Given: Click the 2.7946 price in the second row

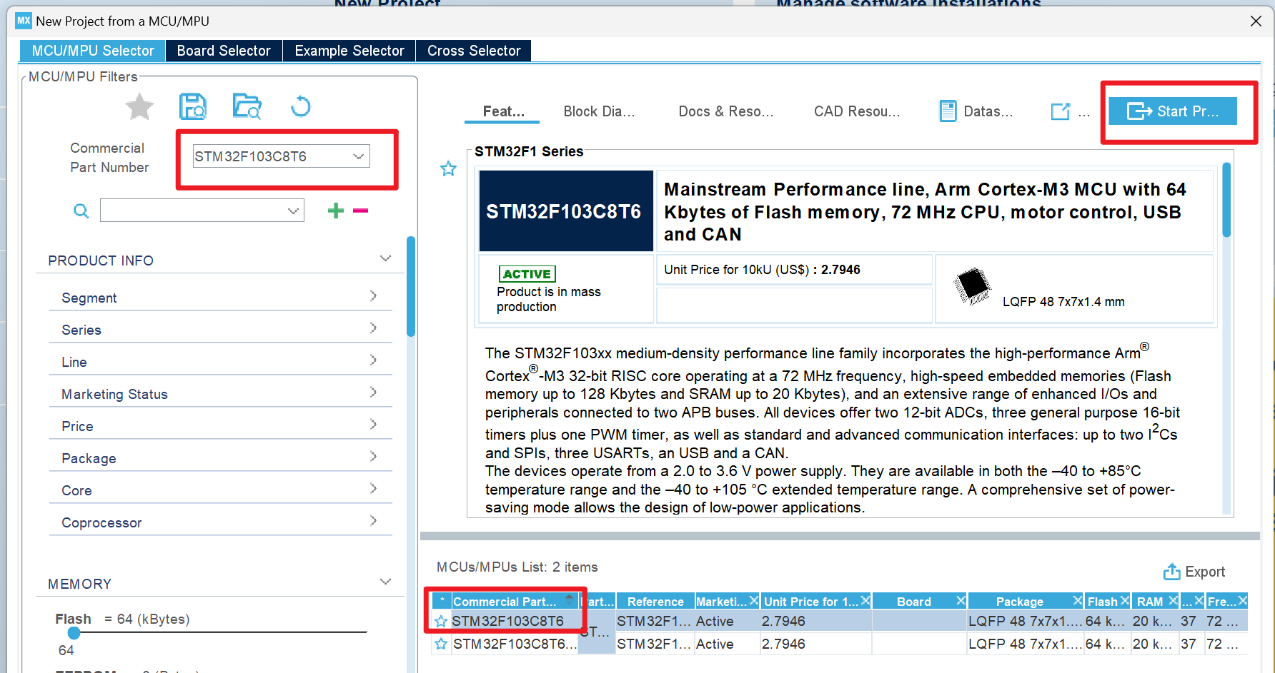Looking at the screenshot, I should [783, 644].
